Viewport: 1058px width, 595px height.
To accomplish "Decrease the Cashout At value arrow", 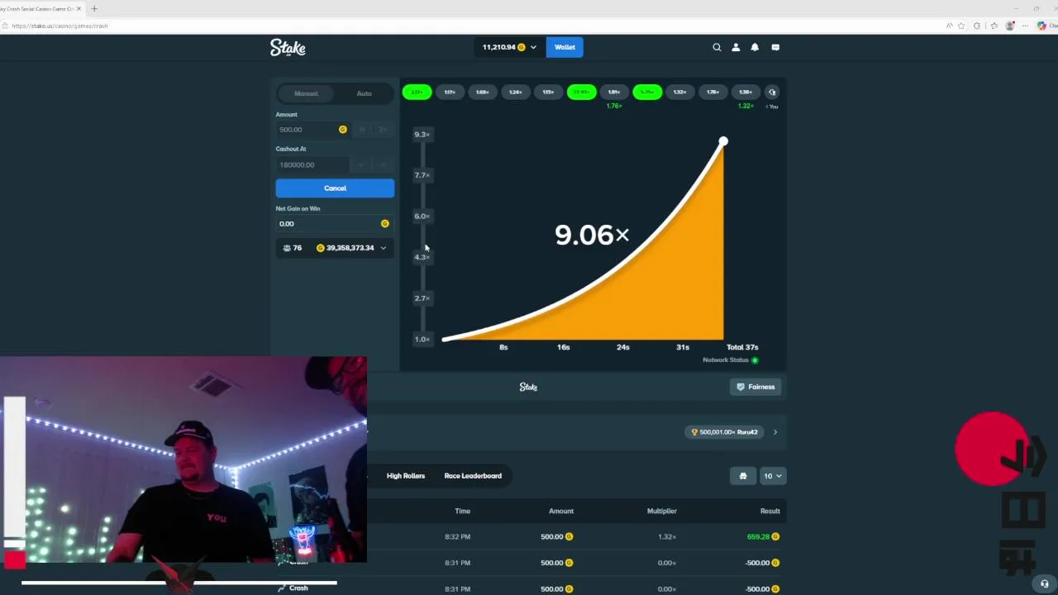I will [361, 164].
